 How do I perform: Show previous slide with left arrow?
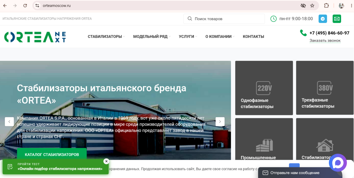pyautogui.click(x=9, y=122)
